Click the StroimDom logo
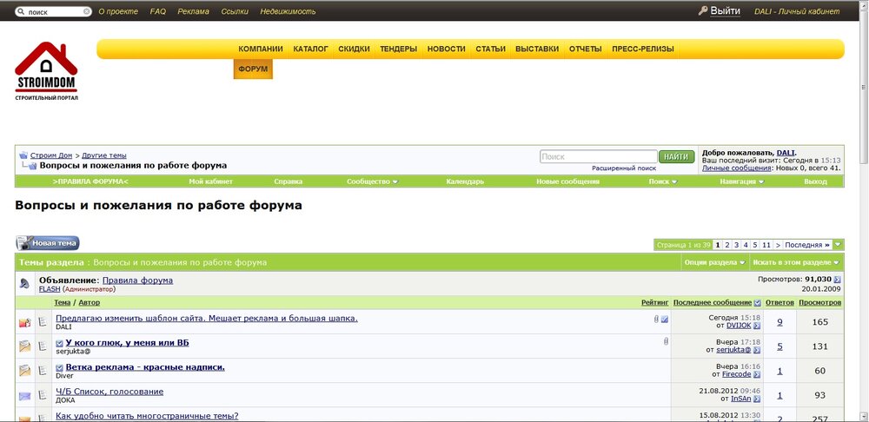 (x=46, y=72)
